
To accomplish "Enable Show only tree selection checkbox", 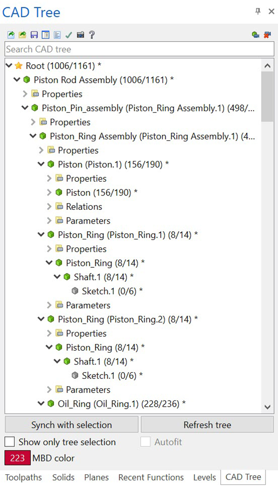I will (x=10, y=442).
